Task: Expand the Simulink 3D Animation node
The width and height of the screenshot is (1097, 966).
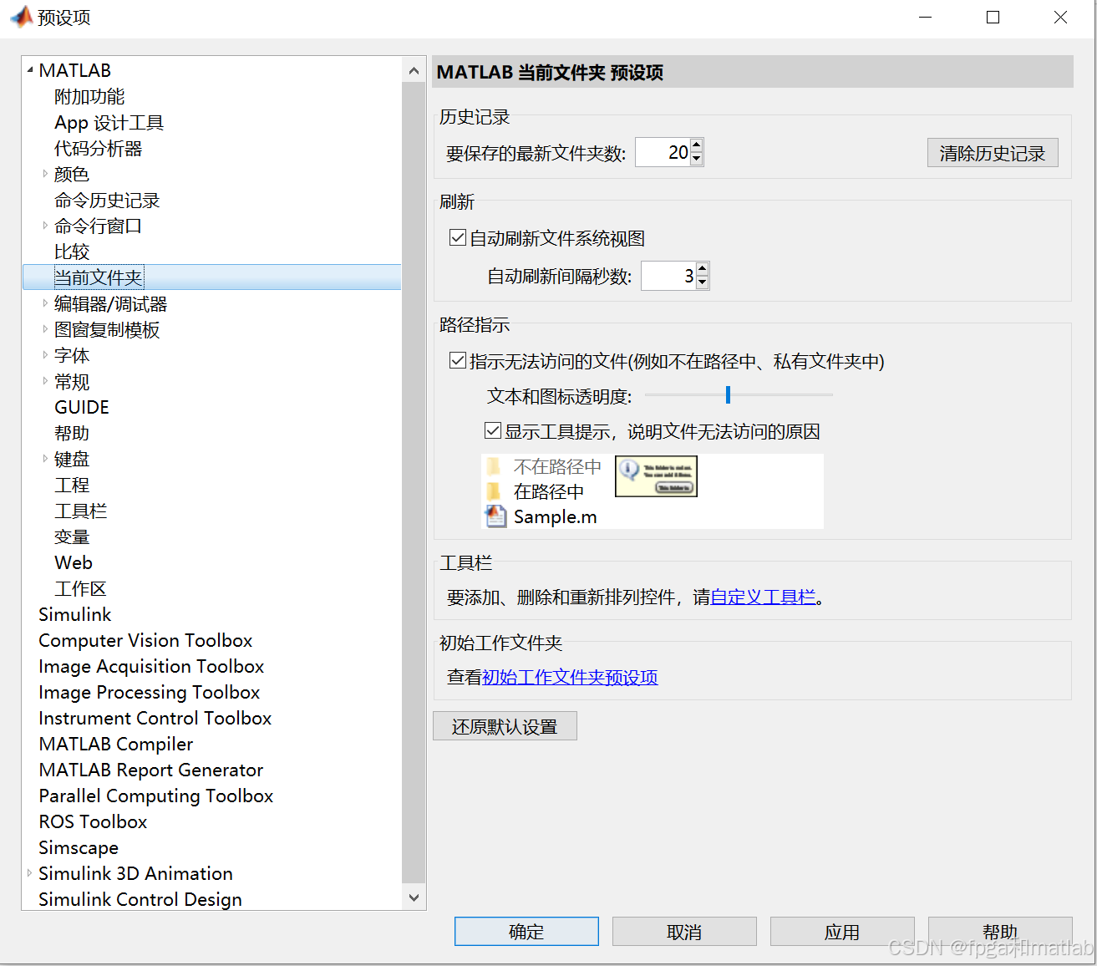Action: pos(30,873)
